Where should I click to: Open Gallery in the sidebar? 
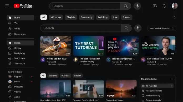pos(20,48)
